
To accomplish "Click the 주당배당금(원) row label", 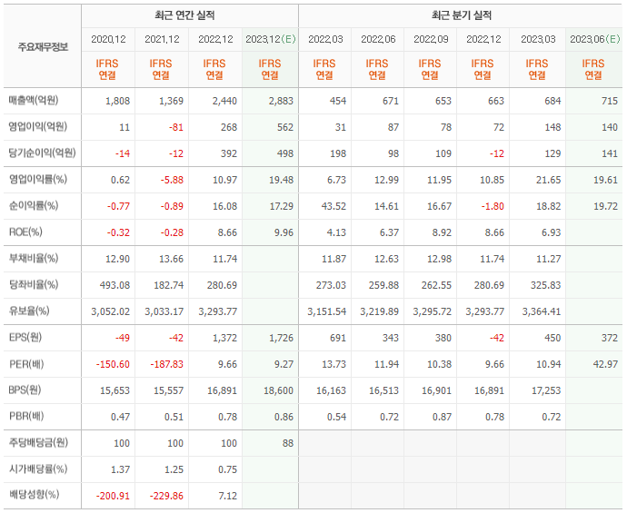I will 38,443.
